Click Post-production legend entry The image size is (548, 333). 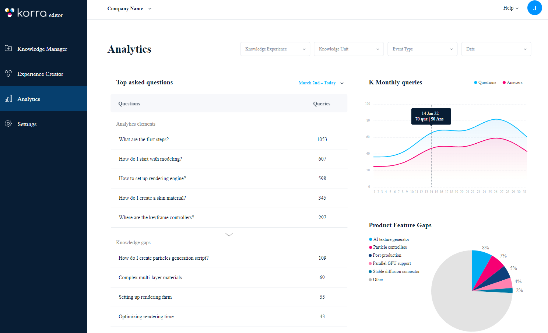[x=385, y=255]
